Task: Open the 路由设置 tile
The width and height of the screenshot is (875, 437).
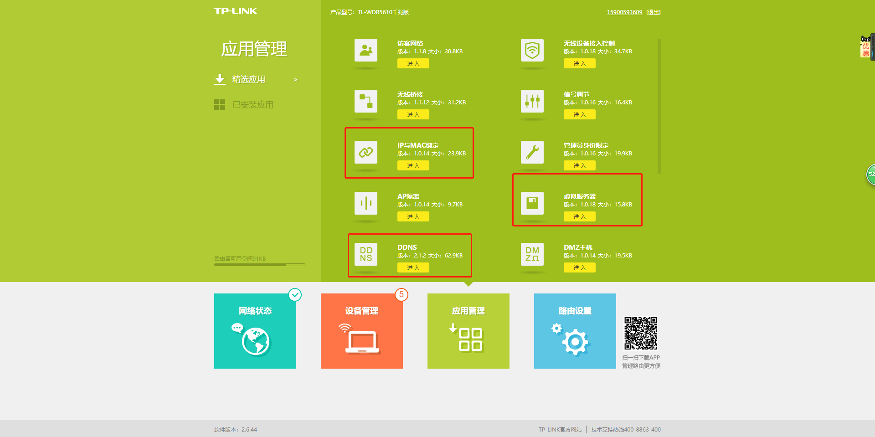Action: pyautogui.click(x=575, y=331)
